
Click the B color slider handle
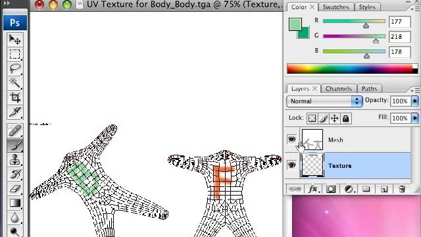pos(366,56)
